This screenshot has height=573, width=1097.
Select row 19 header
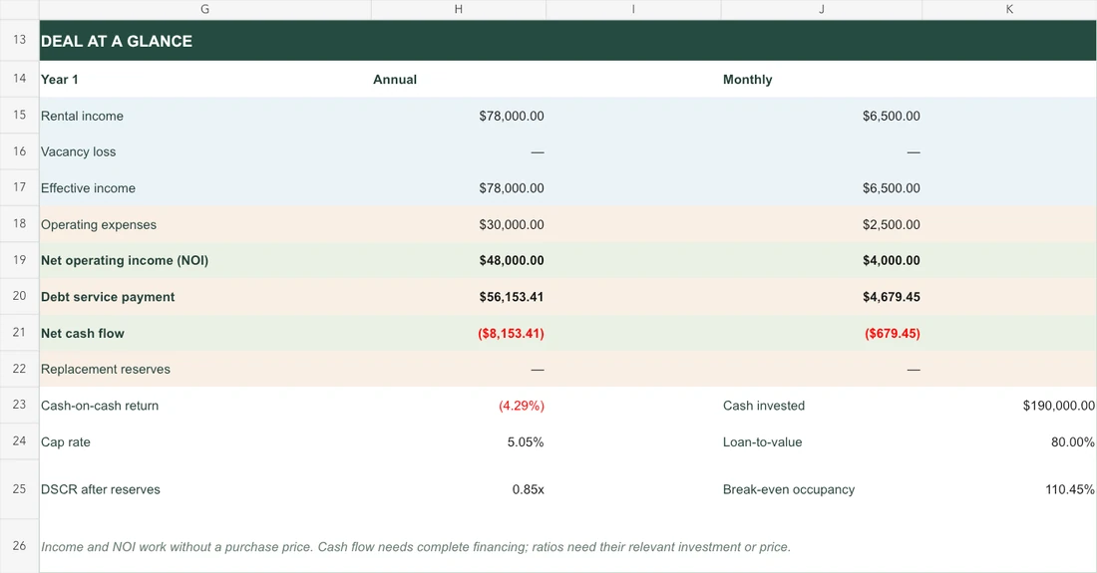(20, 260)
